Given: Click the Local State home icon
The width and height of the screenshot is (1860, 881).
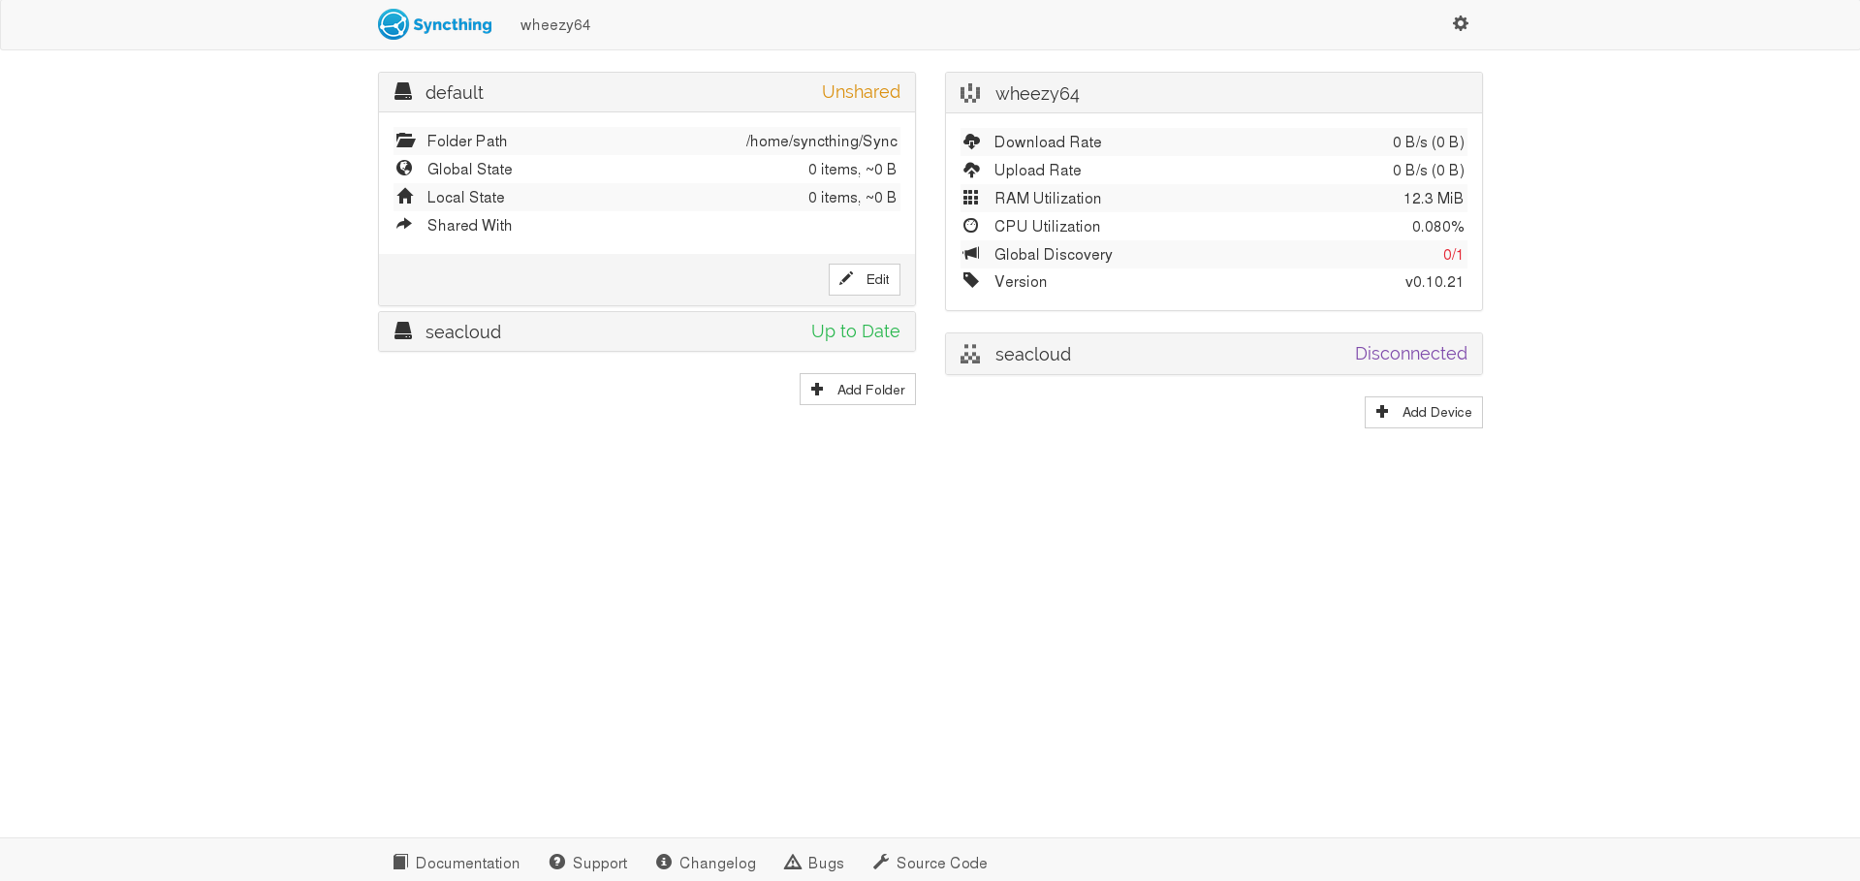Looking at the screenshot, I should 405,197.
